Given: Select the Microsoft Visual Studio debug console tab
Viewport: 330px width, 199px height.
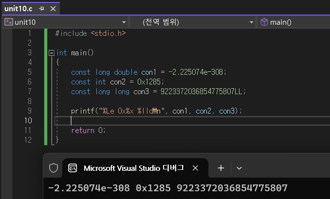Looking at the screenshot, I should (x=135, y=168).
